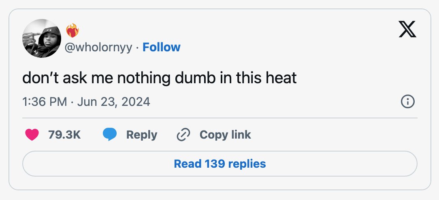Click the Reply text label
Screen dimensions: 439x200
[142, 135]
